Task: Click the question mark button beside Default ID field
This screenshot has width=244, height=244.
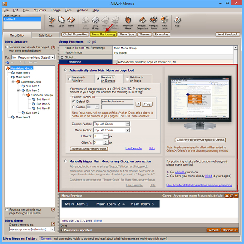Action: click(138, 104)
